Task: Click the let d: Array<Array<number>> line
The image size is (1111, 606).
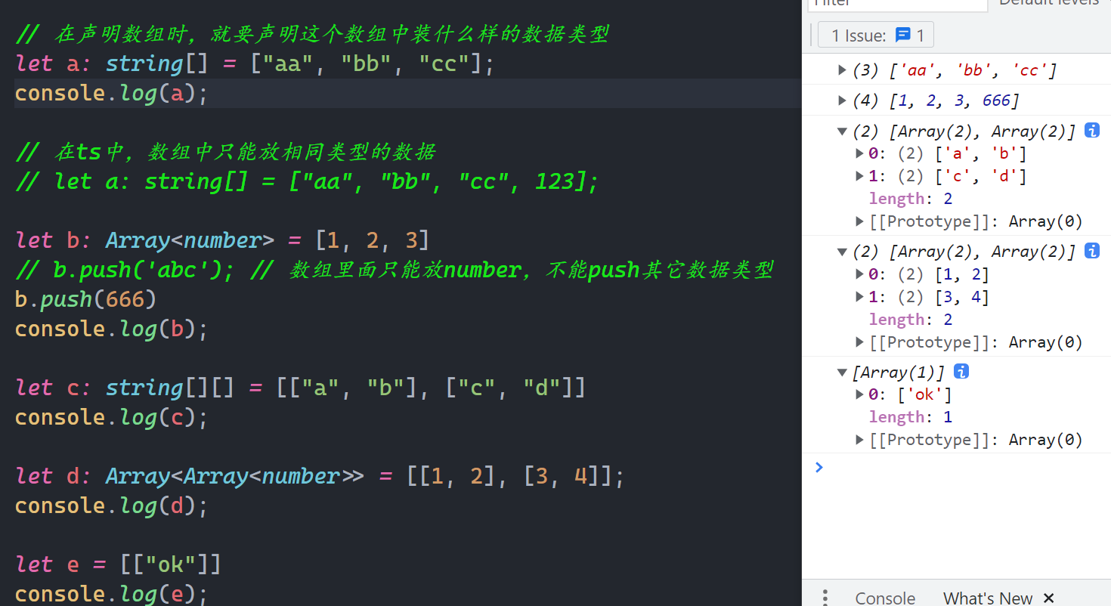Action: (320, 476)
